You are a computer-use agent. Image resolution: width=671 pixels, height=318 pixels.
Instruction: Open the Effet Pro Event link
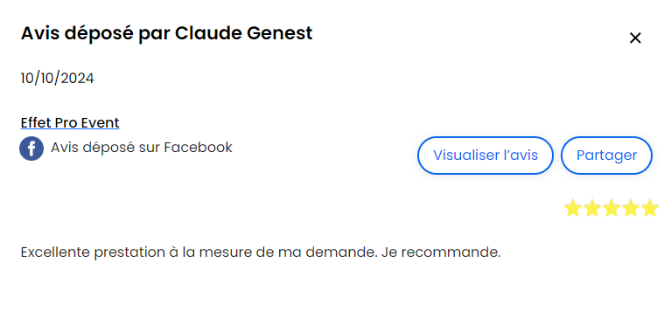70,123
